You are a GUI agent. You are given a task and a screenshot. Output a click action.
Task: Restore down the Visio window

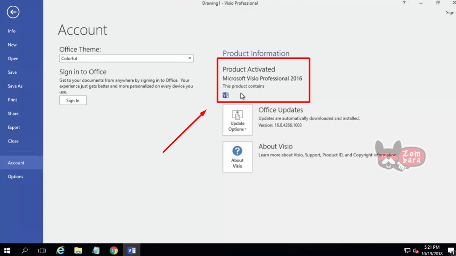438,3
